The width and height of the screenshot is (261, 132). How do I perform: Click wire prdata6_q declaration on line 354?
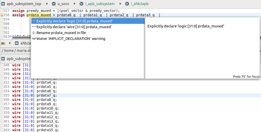[x=34, y=91]
